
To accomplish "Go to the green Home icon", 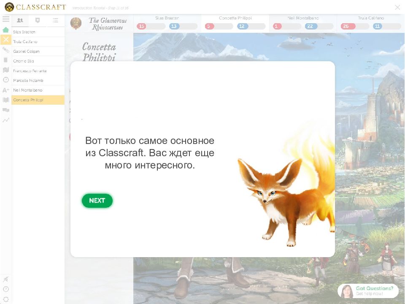I will pos(6,30).
